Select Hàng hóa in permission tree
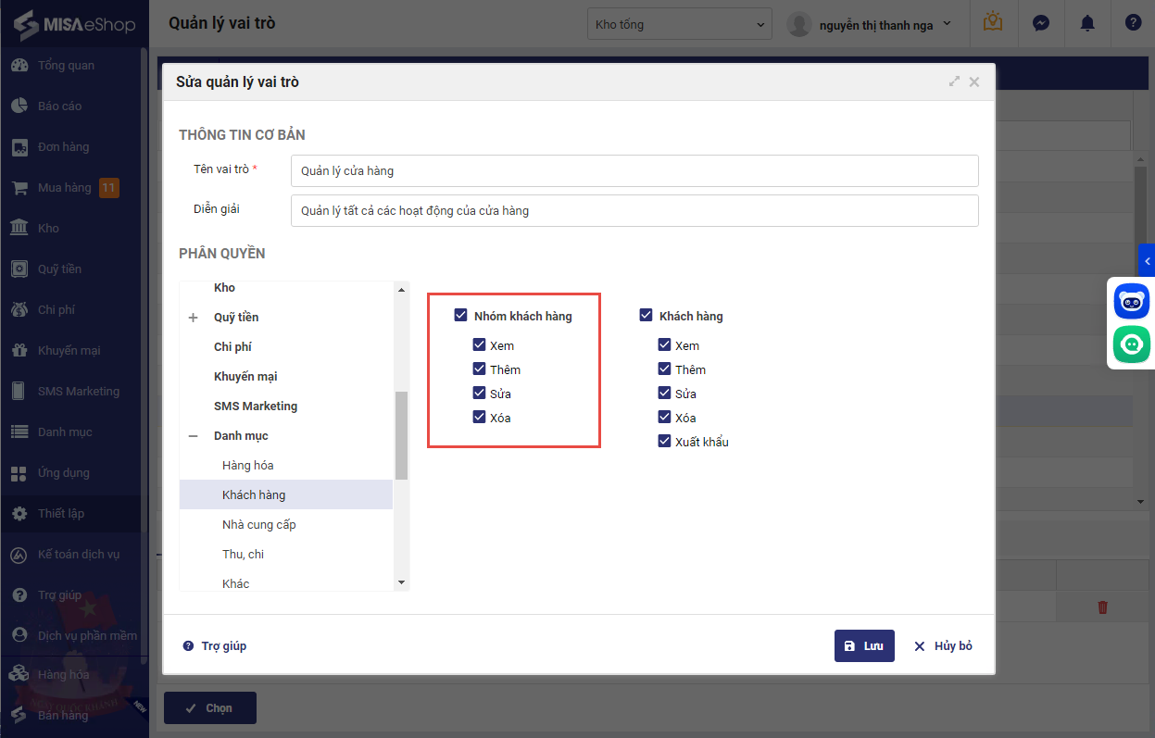This screenshot has height=738, width=1155. coord(247,466)
